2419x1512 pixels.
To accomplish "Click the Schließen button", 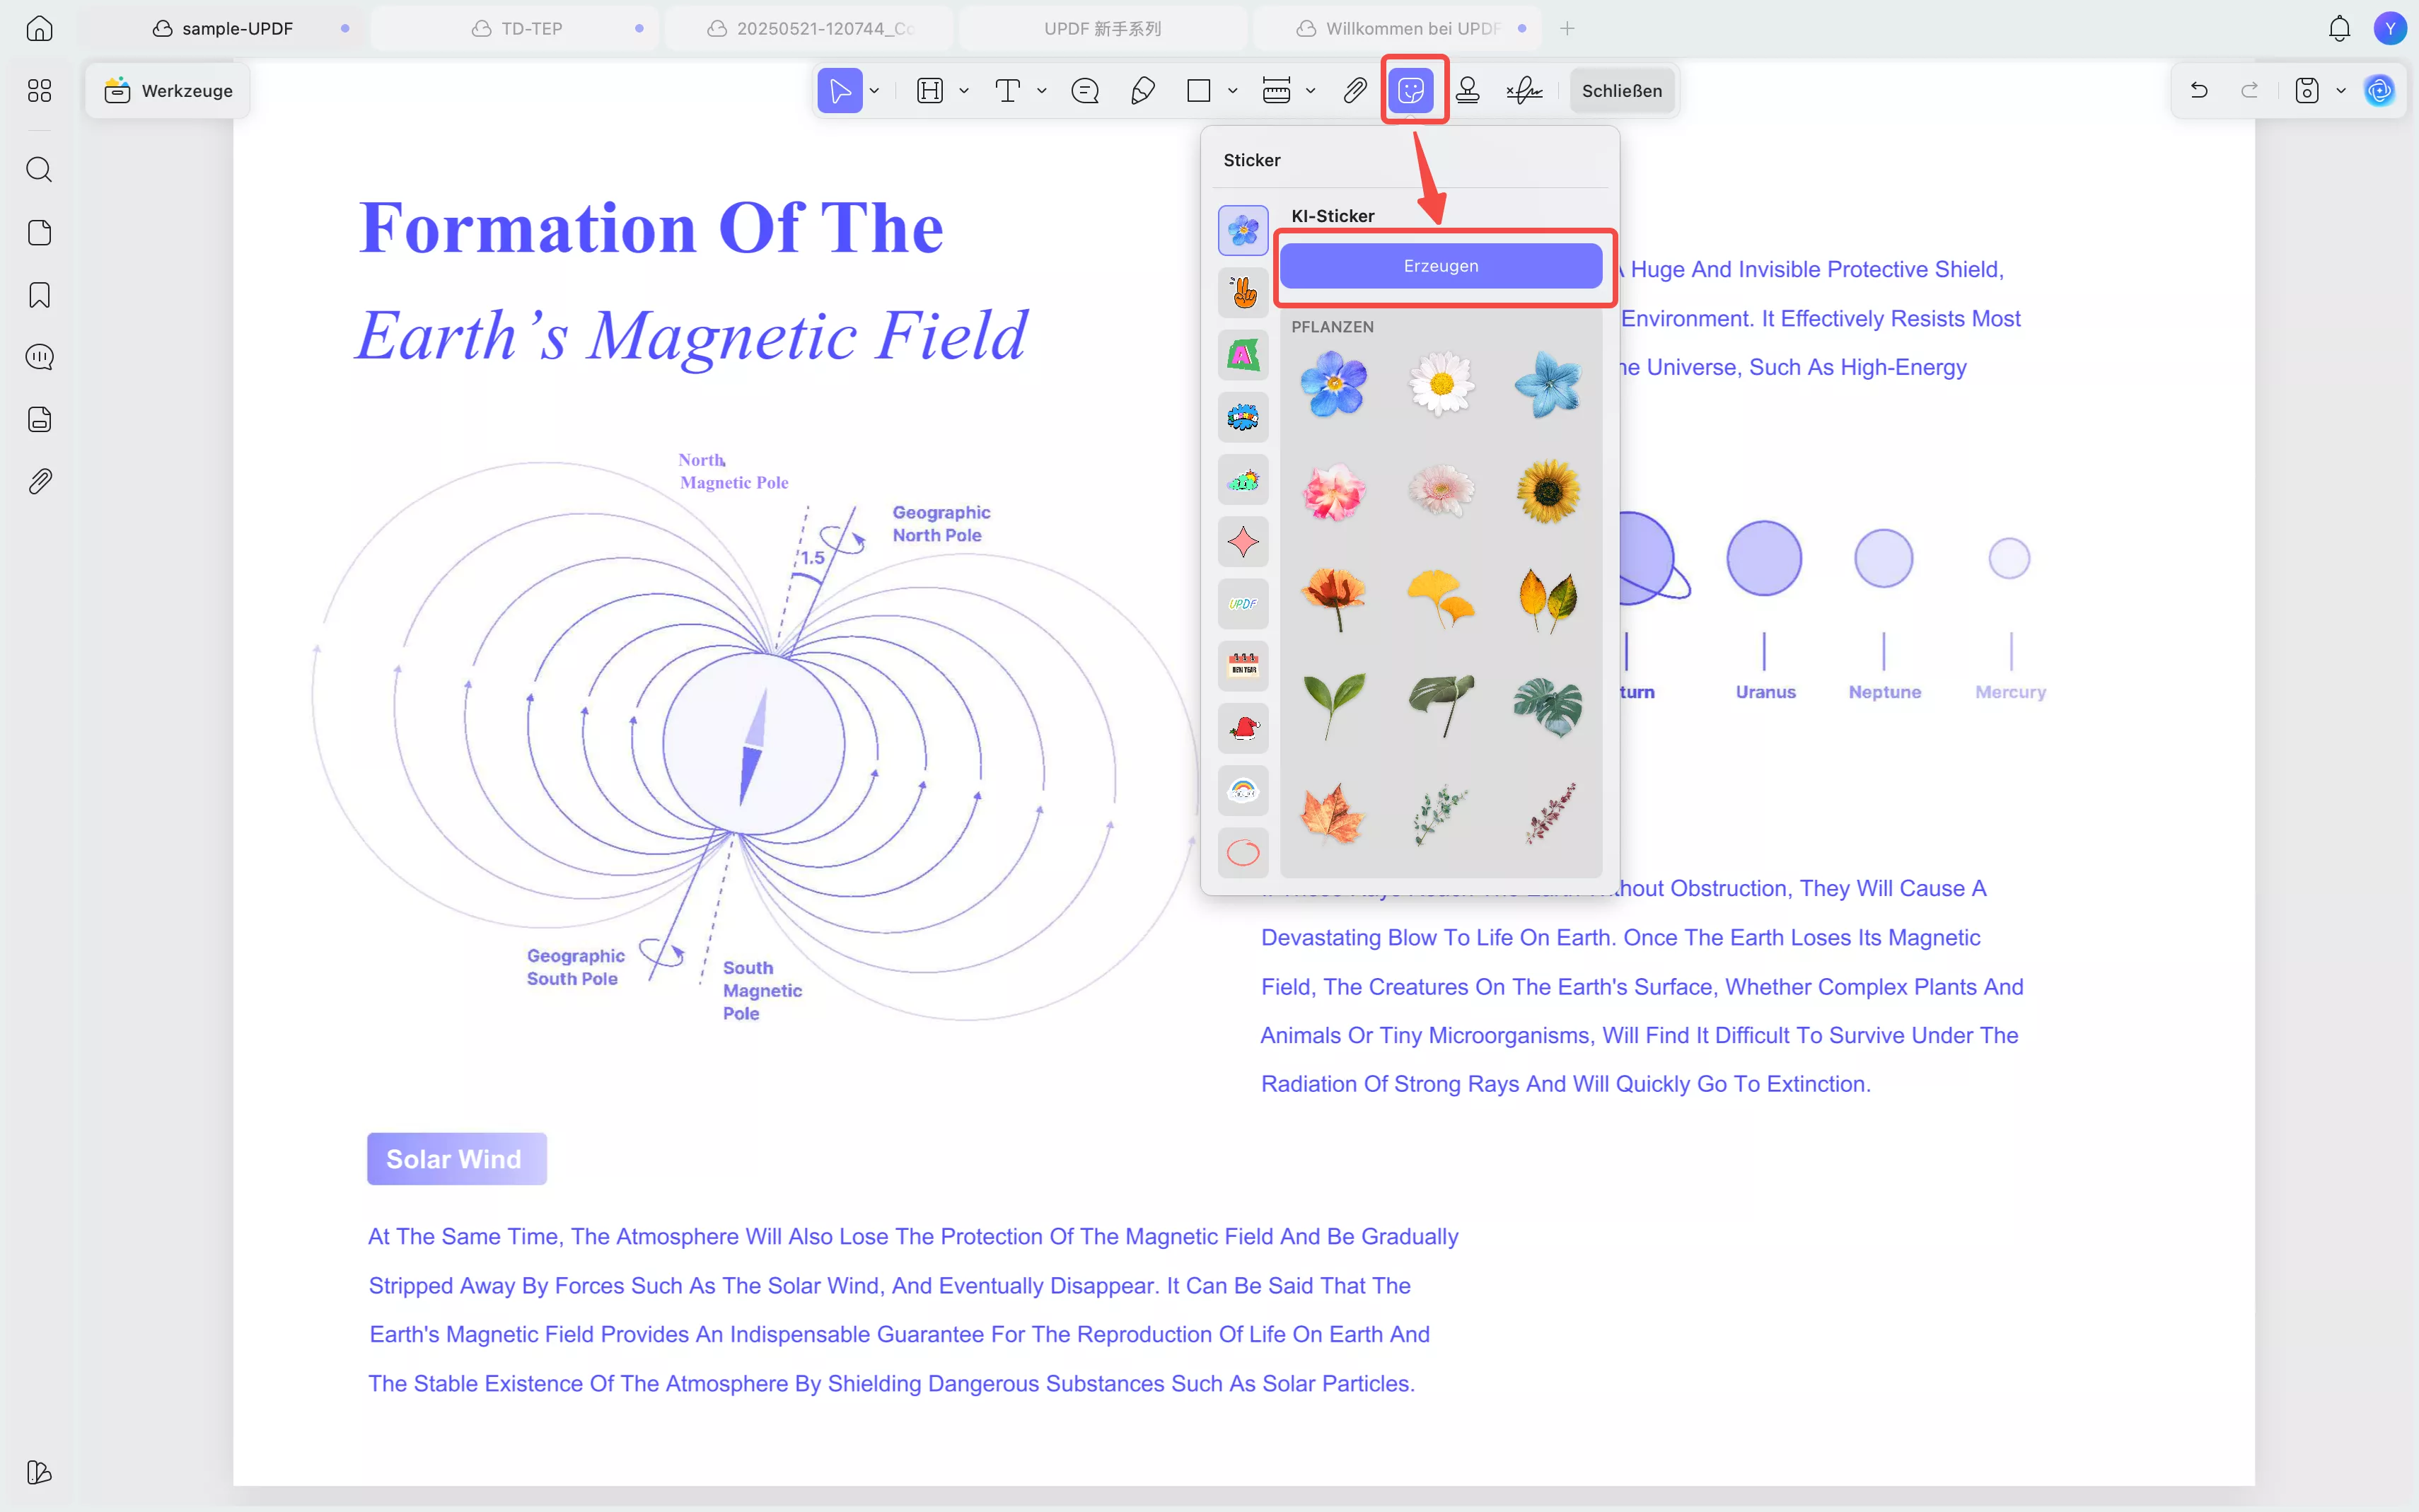I will pos(1621,91).
